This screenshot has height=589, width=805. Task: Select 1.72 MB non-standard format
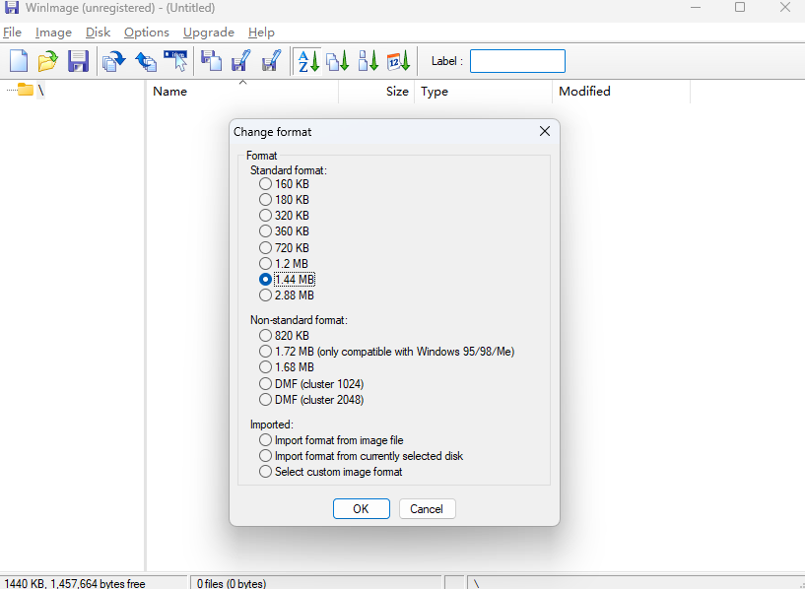[x=265, y=352]
